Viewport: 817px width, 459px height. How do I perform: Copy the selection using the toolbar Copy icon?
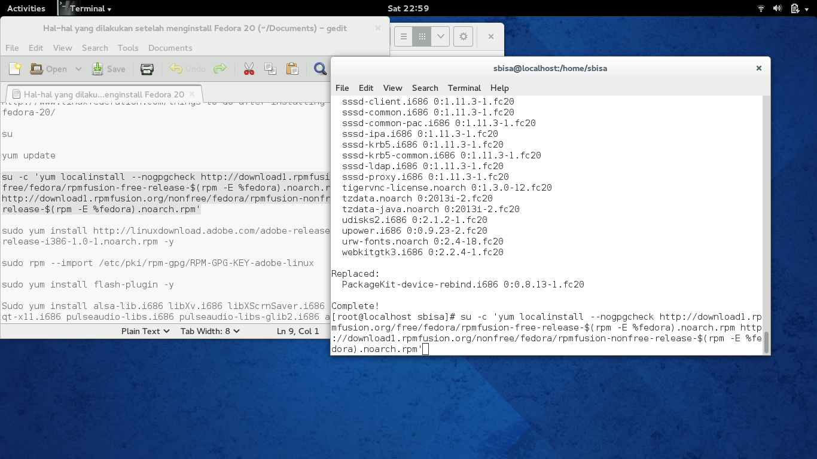(x=270, y=69)
